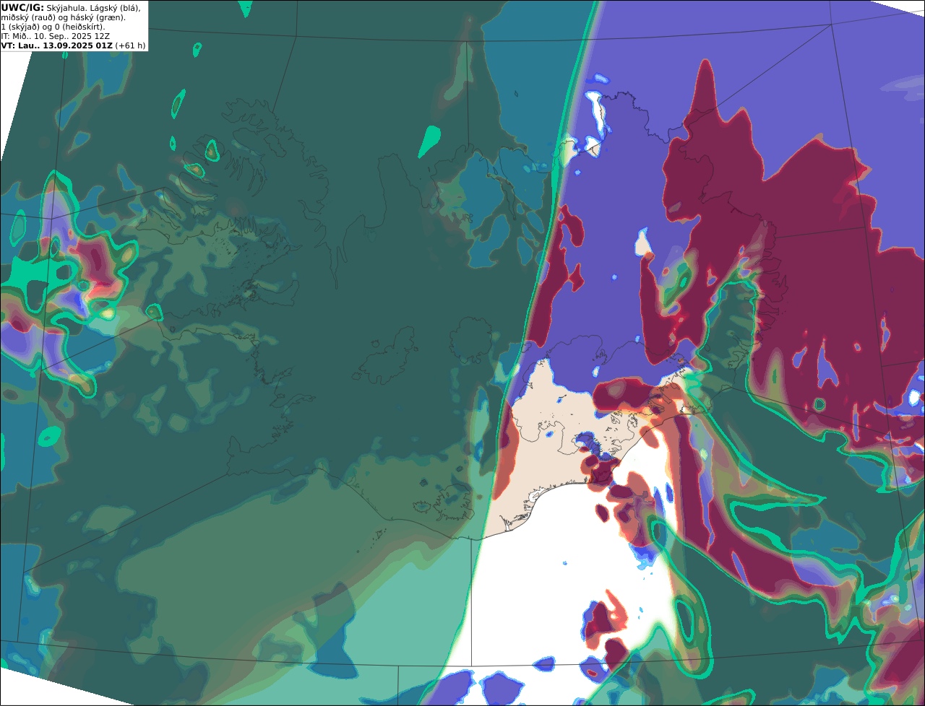925x706 pixels.
Task: Click the 'IT: Mið.. 10. Sep.. 2025 12Z' line
Action: coord(56,36)
